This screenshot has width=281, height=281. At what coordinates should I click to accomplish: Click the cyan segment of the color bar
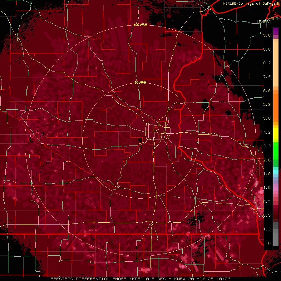coord(276,172)
